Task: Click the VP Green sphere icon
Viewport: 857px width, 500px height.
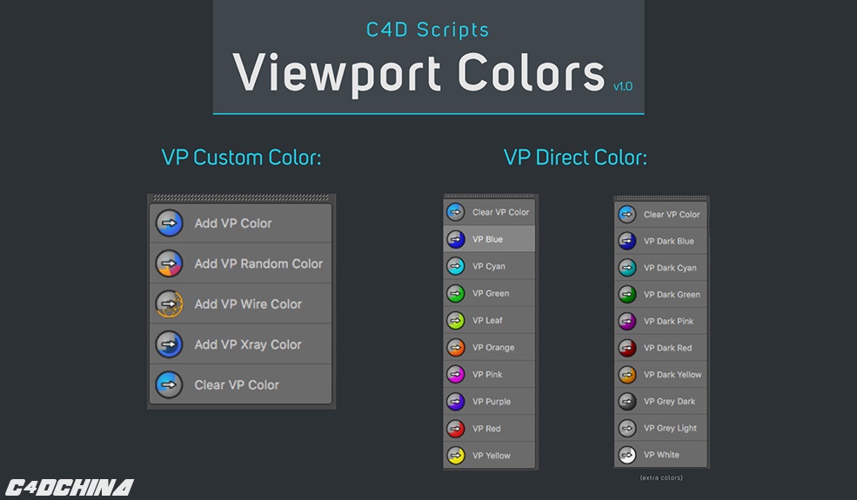Action: pyautogui.click(x=456, y=293)
